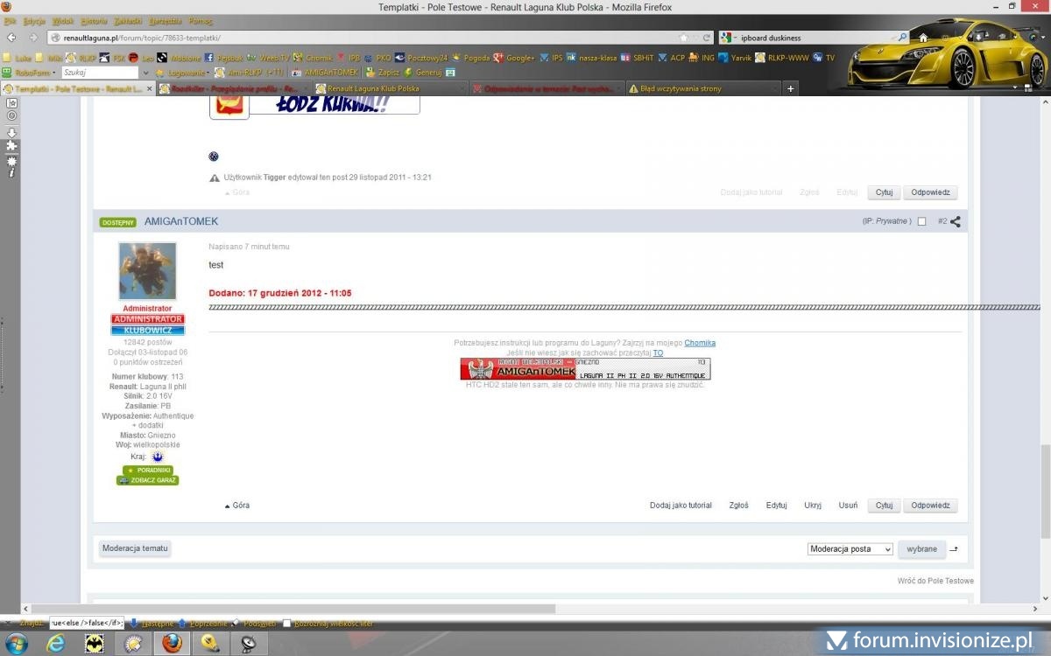
Task: Click Edytuj on post #2
Action: 776,506
